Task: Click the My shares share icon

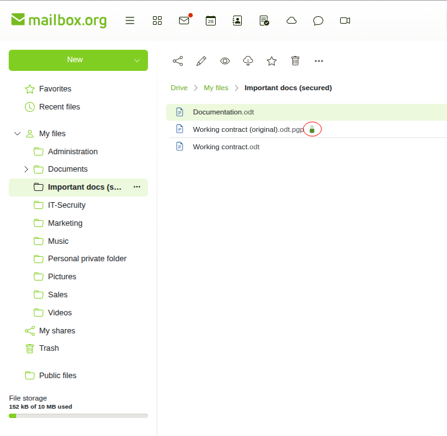Action: point(30,331)
